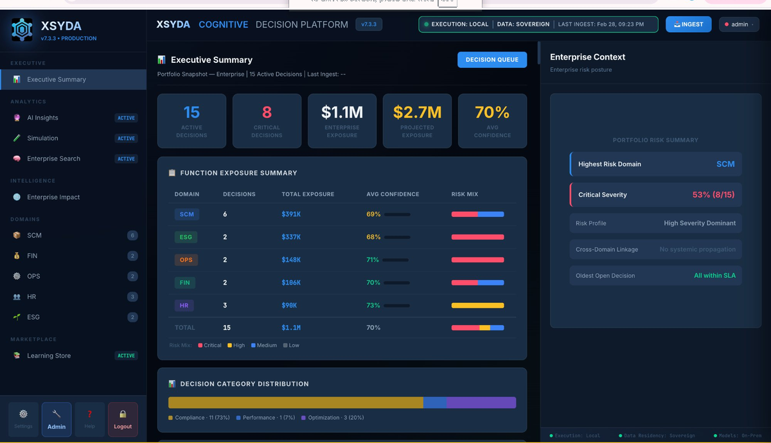Click the XSYDA hexagon logo icon
771x443 pixels.
pyautogui.click(x=22, y=30)
